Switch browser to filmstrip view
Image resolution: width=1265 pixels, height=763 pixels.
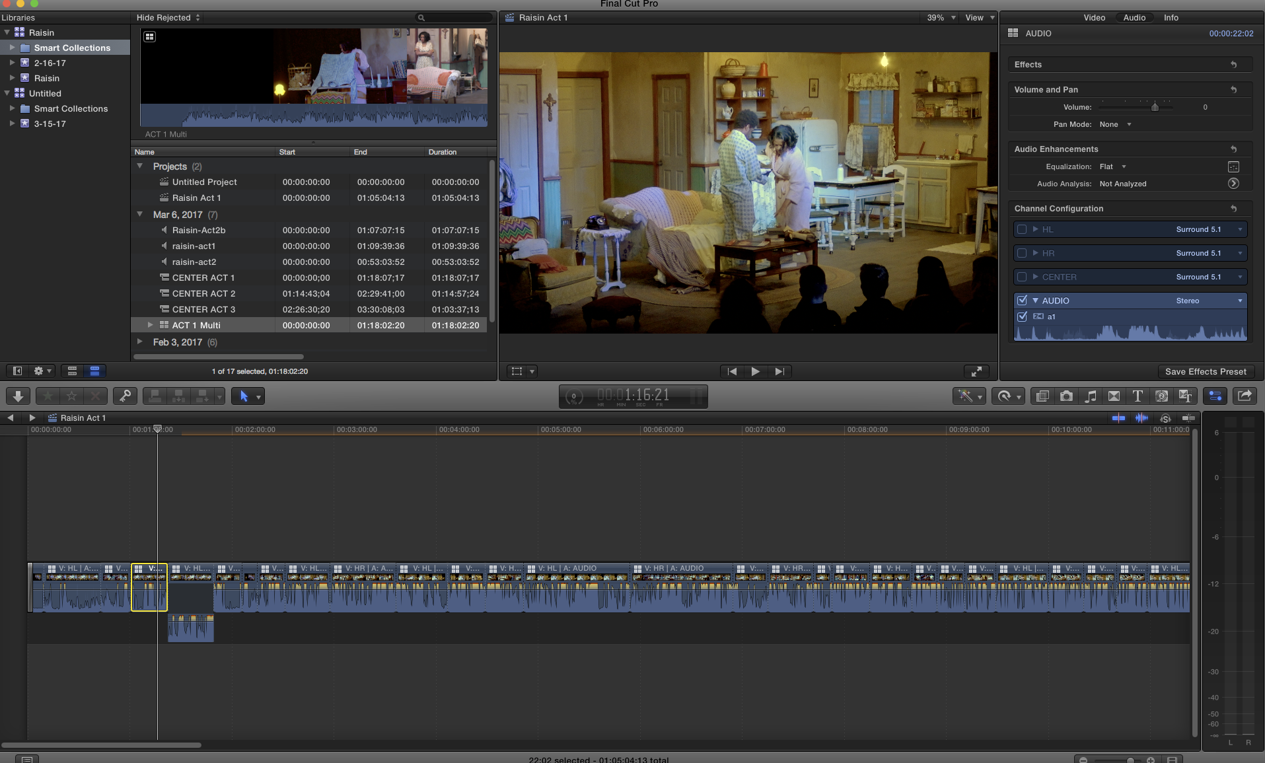(x=73, y=371)
